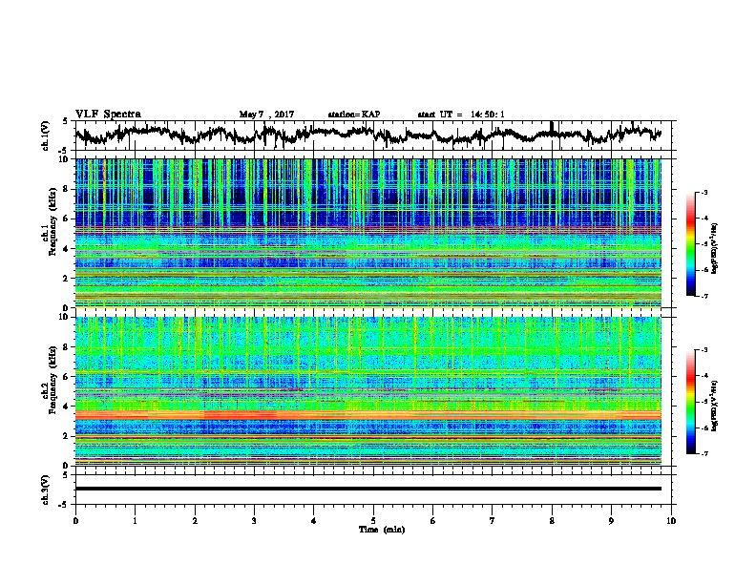Select the date text 'May 7 , 2017'
The height and width of the screenshot is (584, 756).
[x=266, y=115]
